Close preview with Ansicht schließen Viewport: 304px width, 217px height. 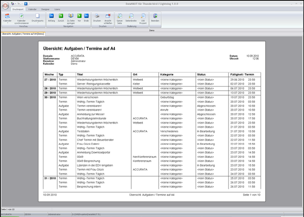point(108,19)
